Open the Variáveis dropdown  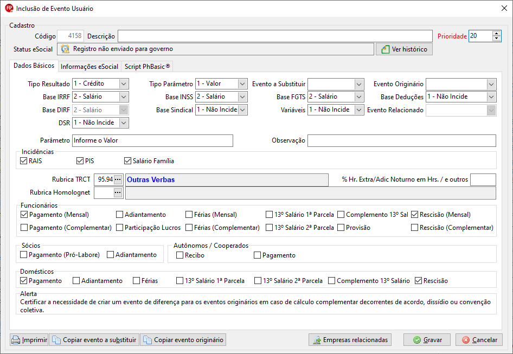pos(359,110)
